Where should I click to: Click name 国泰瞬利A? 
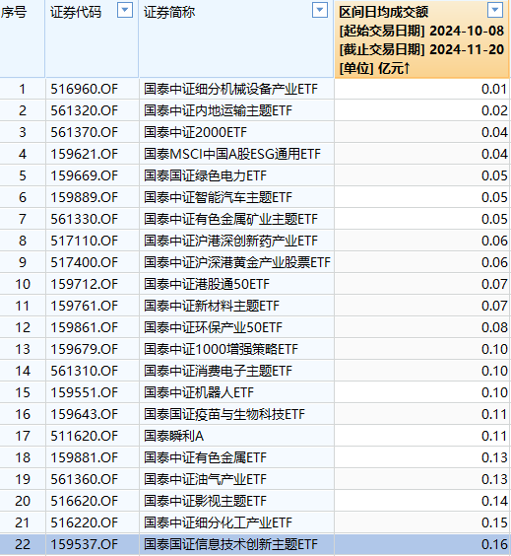174,436
